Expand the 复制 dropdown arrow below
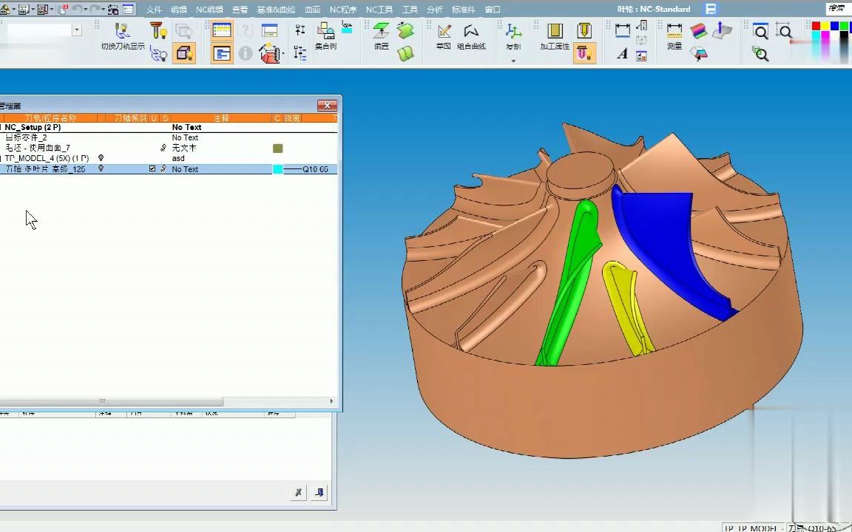Image resolution: width=852 pixels, height=532 pixels. tap(513, 61)
